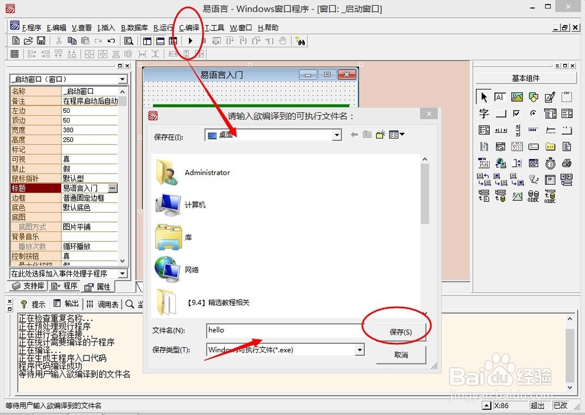Open the E.编辑 menu

pyautogui.click(x=56, y=27)
